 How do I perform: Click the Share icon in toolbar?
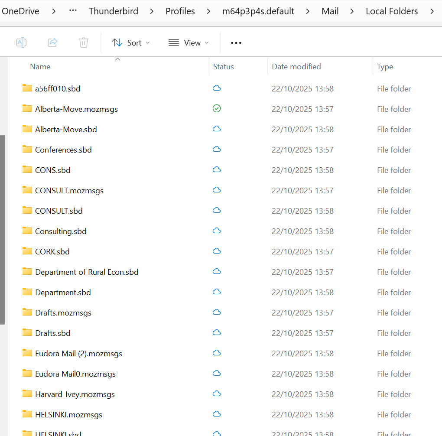(x=52, y=42)
